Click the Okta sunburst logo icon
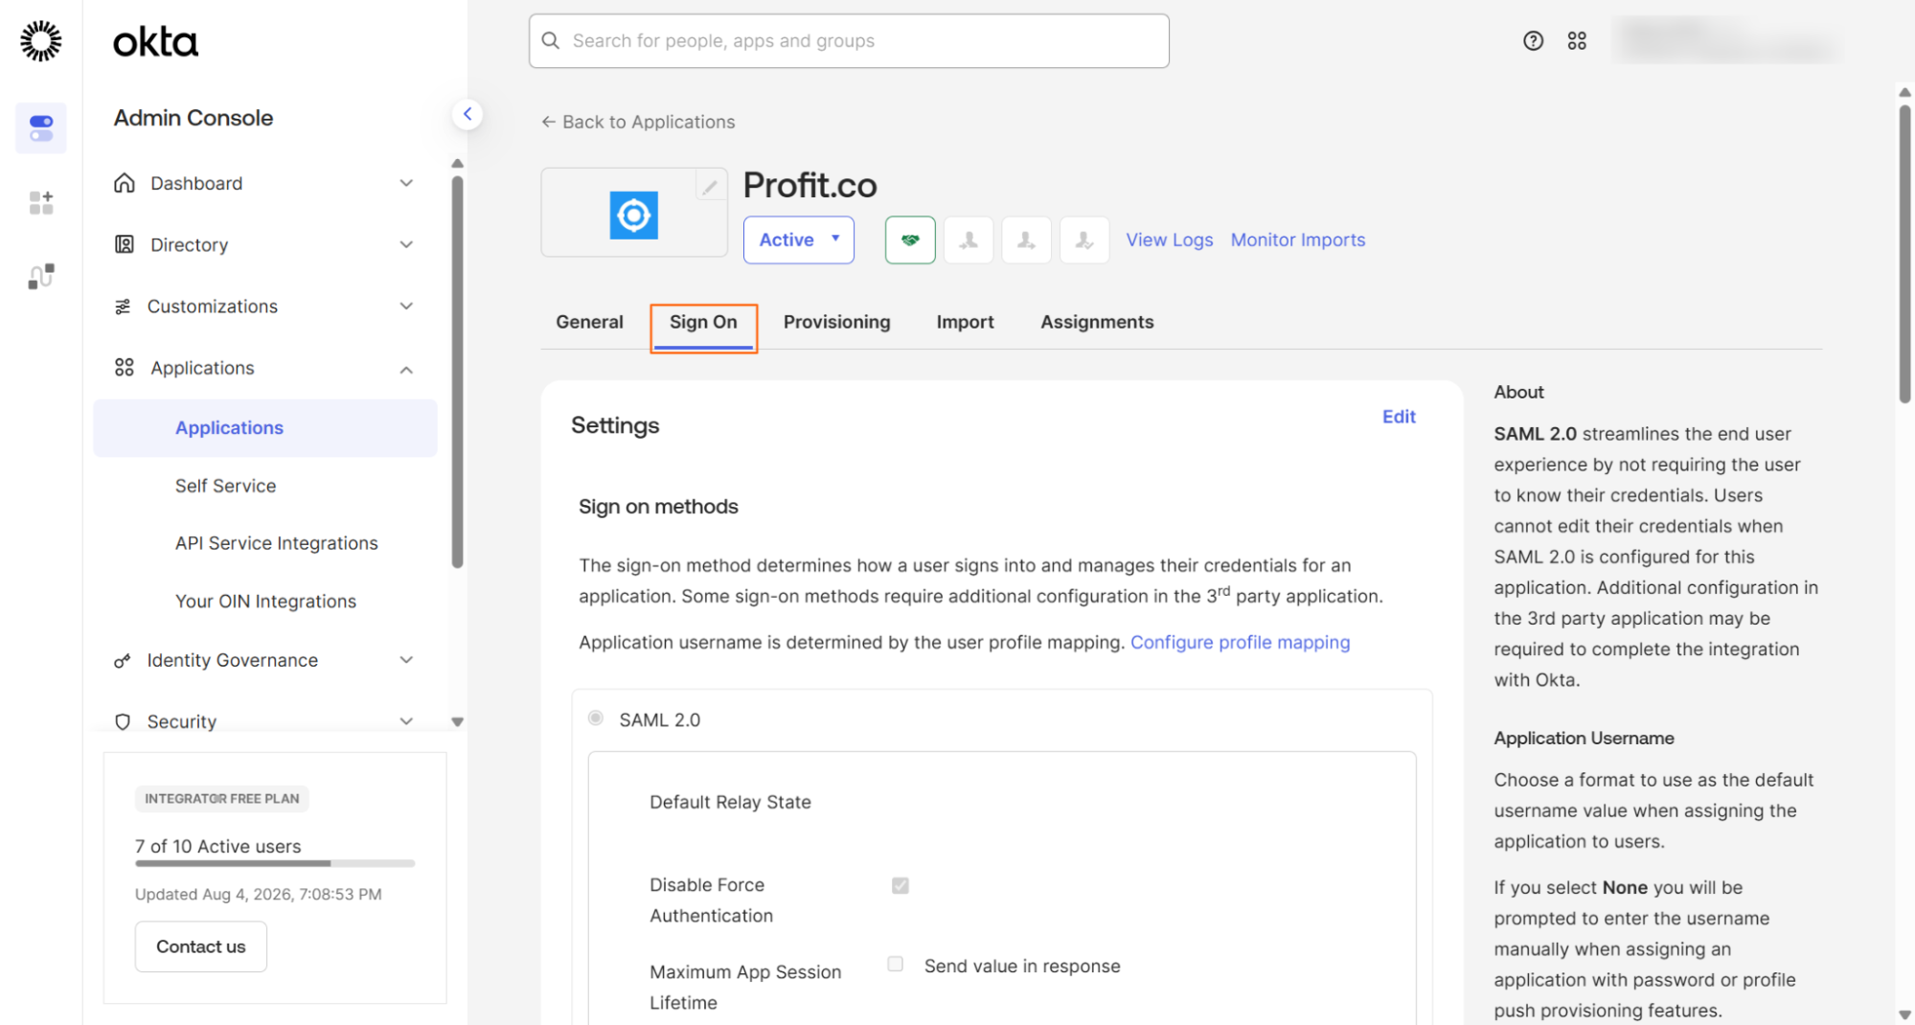Screen dimensions: 1915x1025 pyautogui.click(x=40, y=41)
